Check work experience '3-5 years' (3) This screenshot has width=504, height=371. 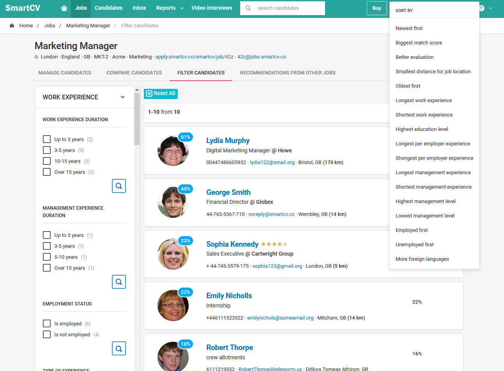pyautogui.click(x=47, y=150)
